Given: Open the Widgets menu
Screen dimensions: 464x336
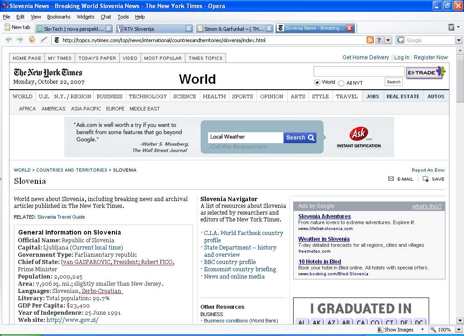Looking at the screenshot, I should point(86,17).
